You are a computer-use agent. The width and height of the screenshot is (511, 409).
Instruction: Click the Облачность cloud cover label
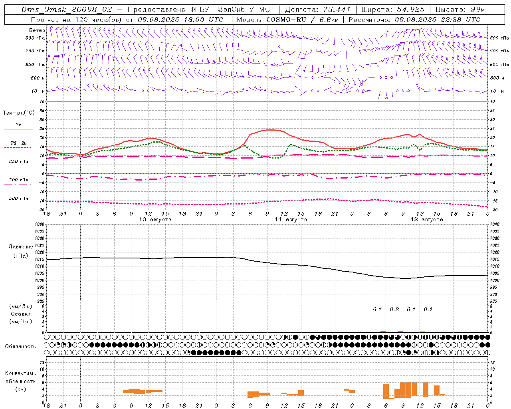(20, 346)
